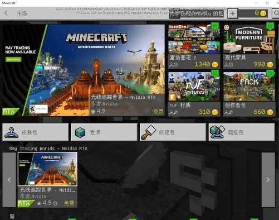The width and height of the screenshot is (279, 220).
Task: Click the Ray Tracing Worlds - Nvidia RTX heading
Action: (x=48, y=149)
